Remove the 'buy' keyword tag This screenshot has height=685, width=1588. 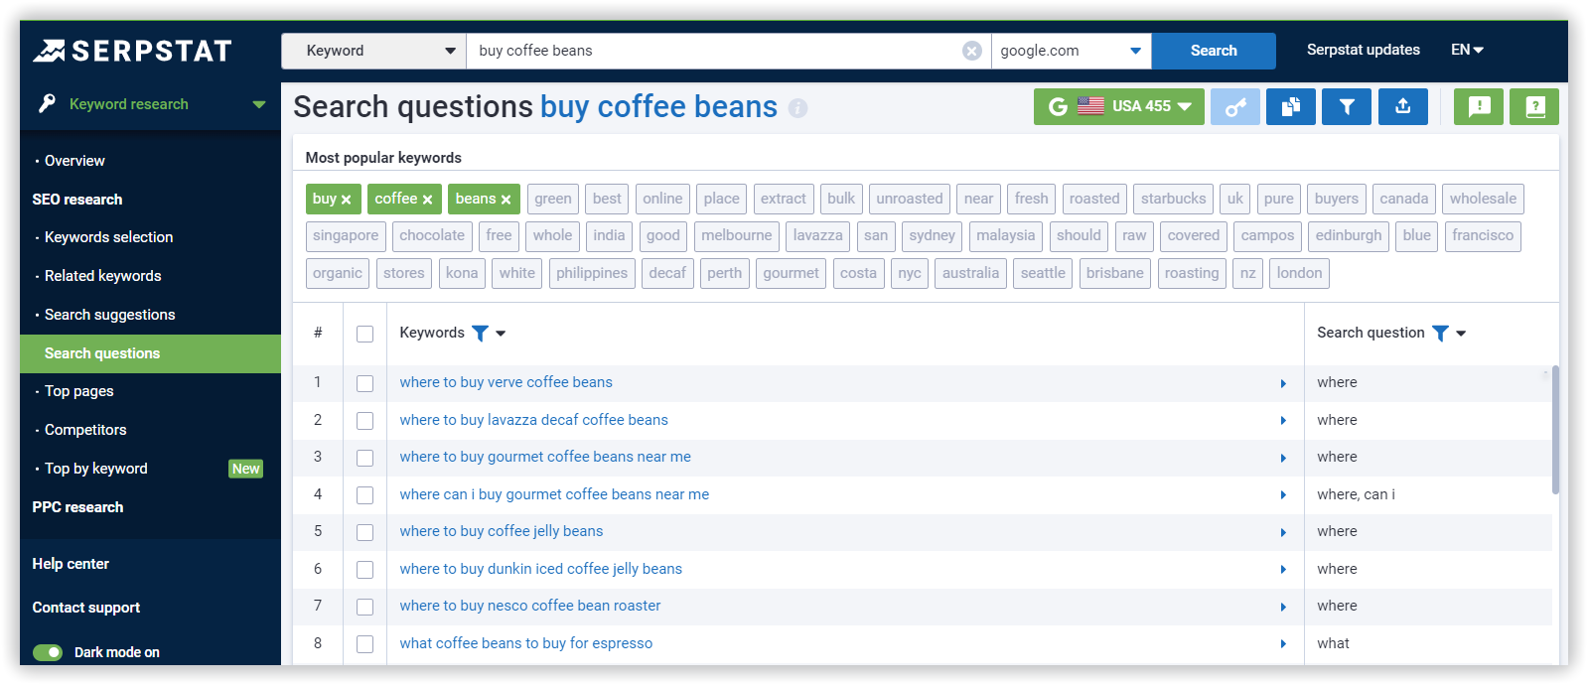347,200
